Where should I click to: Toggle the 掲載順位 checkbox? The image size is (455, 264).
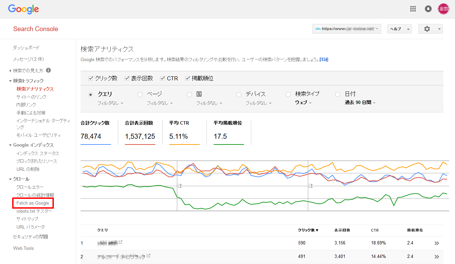[188, 78]
